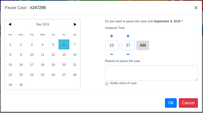The image size is (203, 113).
Task: Click the minute input field
Action: click(x=128, y=45)
